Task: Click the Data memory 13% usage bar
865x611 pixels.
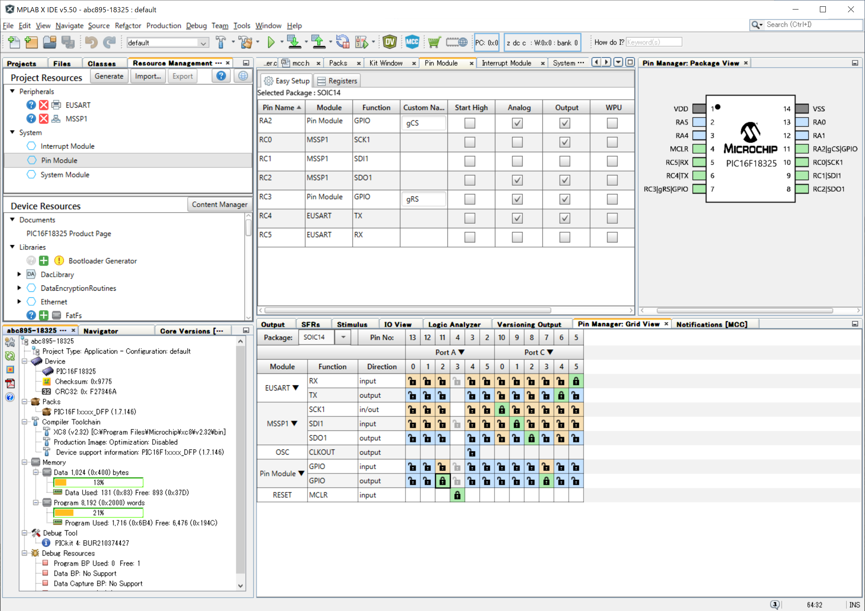Action: point(99,482)
